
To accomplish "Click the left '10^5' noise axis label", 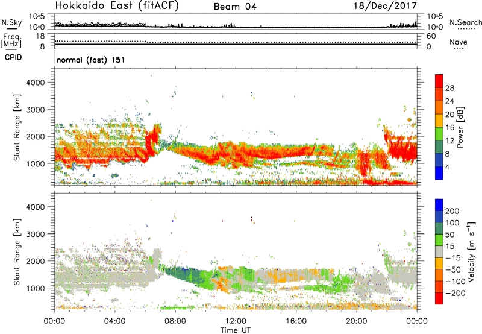I will pyautogui.click(x=37, y=17).
